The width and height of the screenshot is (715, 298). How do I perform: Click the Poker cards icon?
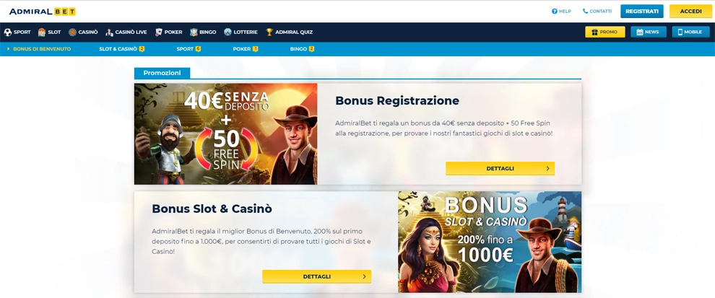pyautogui.click(x=159, y=32)
